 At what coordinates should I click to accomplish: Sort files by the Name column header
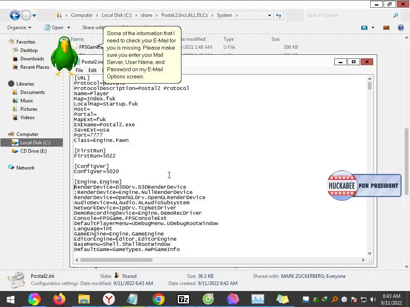tap(77, 39)
